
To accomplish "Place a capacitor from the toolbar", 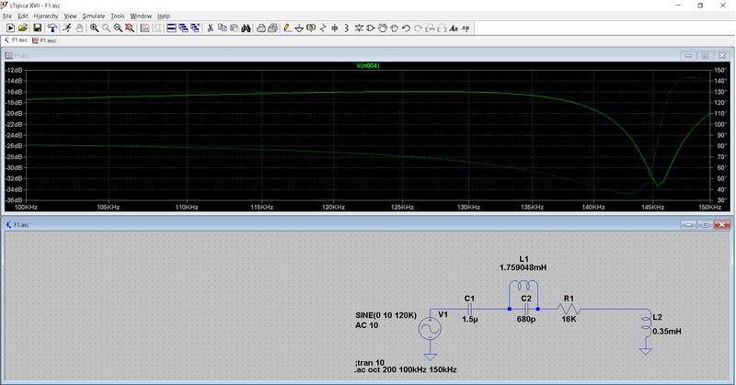I will point(335,28).
